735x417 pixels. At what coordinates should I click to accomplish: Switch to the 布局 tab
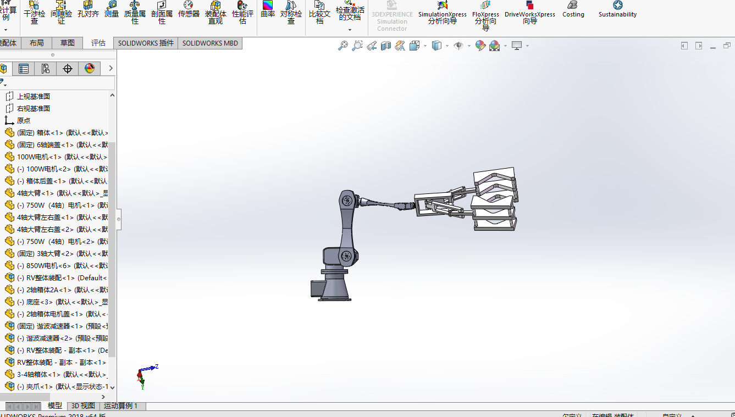pos(37,43)
